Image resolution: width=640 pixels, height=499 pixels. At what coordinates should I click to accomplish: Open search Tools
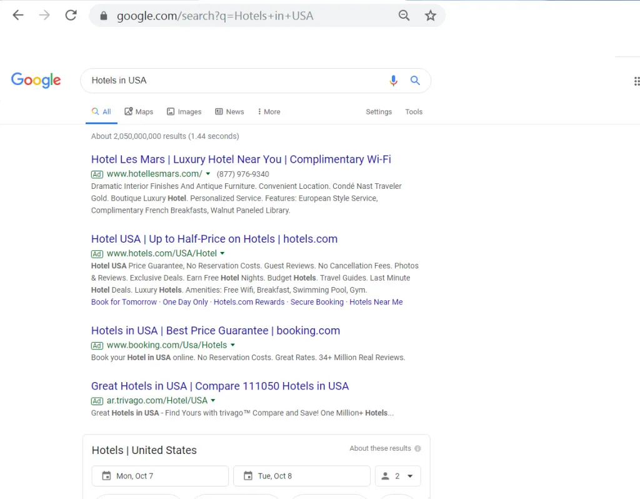click(x=414, y=112)
